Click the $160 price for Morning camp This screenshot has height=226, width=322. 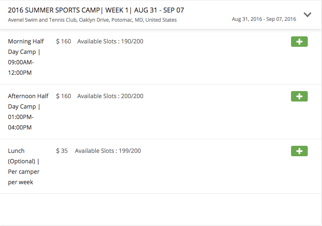click(64, 41)
